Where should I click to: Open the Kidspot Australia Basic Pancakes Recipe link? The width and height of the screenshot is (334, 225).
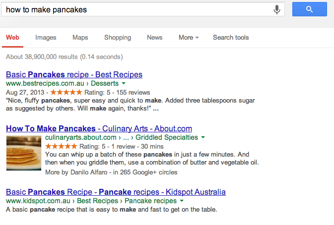pos(116,192)
